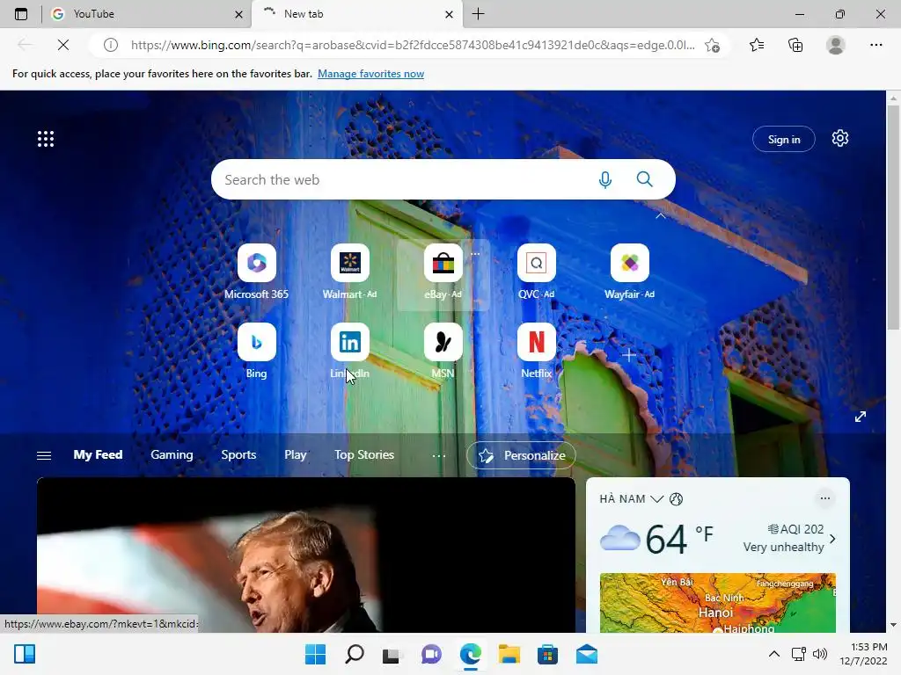Open Collections in the toolbar
Viewport: 901px width, 675px height.
click(x=795, y=45)
